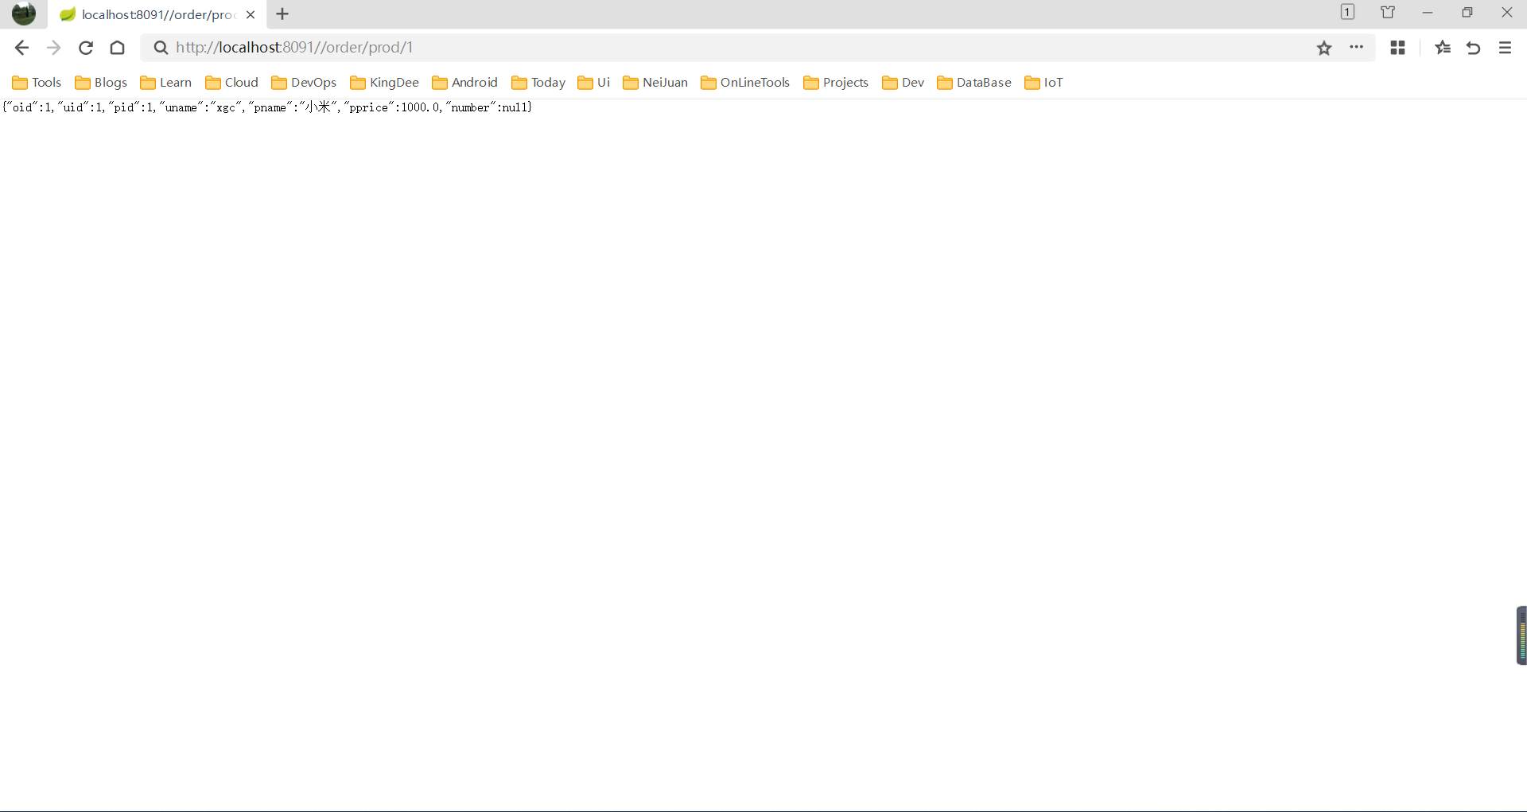Open the IoT bookmark folder
Image resolution: width=1527 pixels, height=812 pixels.
(x=1043, y=83)
